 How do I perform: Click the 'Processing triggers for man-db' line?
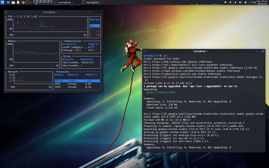point(174,138)
